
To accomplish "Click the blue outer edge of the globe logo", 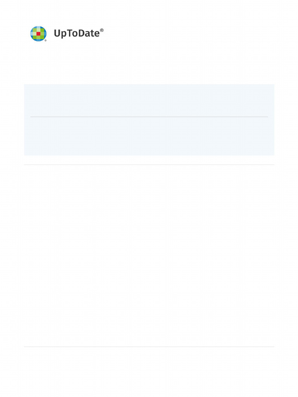I will (x=32, y=34).
